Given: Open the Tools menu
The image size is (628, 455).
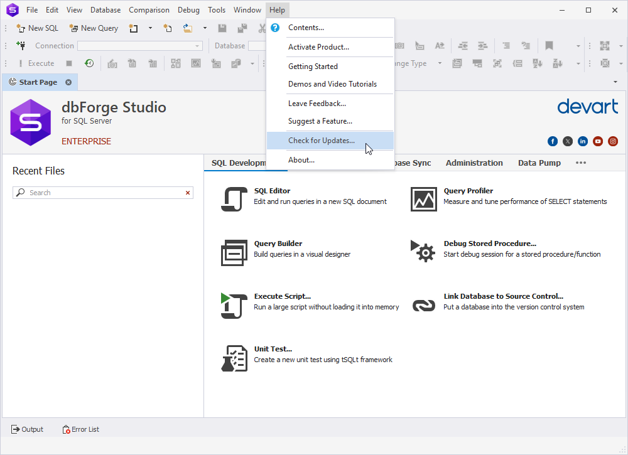Looking at the screenshot, I should tap(217, 10).
